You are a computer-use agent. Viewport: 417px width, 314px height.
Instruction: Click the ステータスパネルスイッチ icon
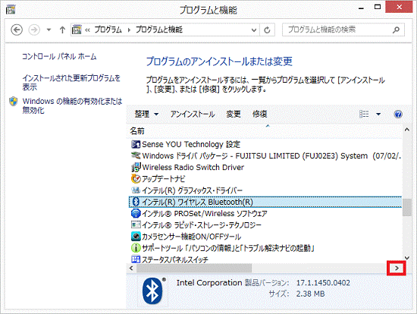136,259
